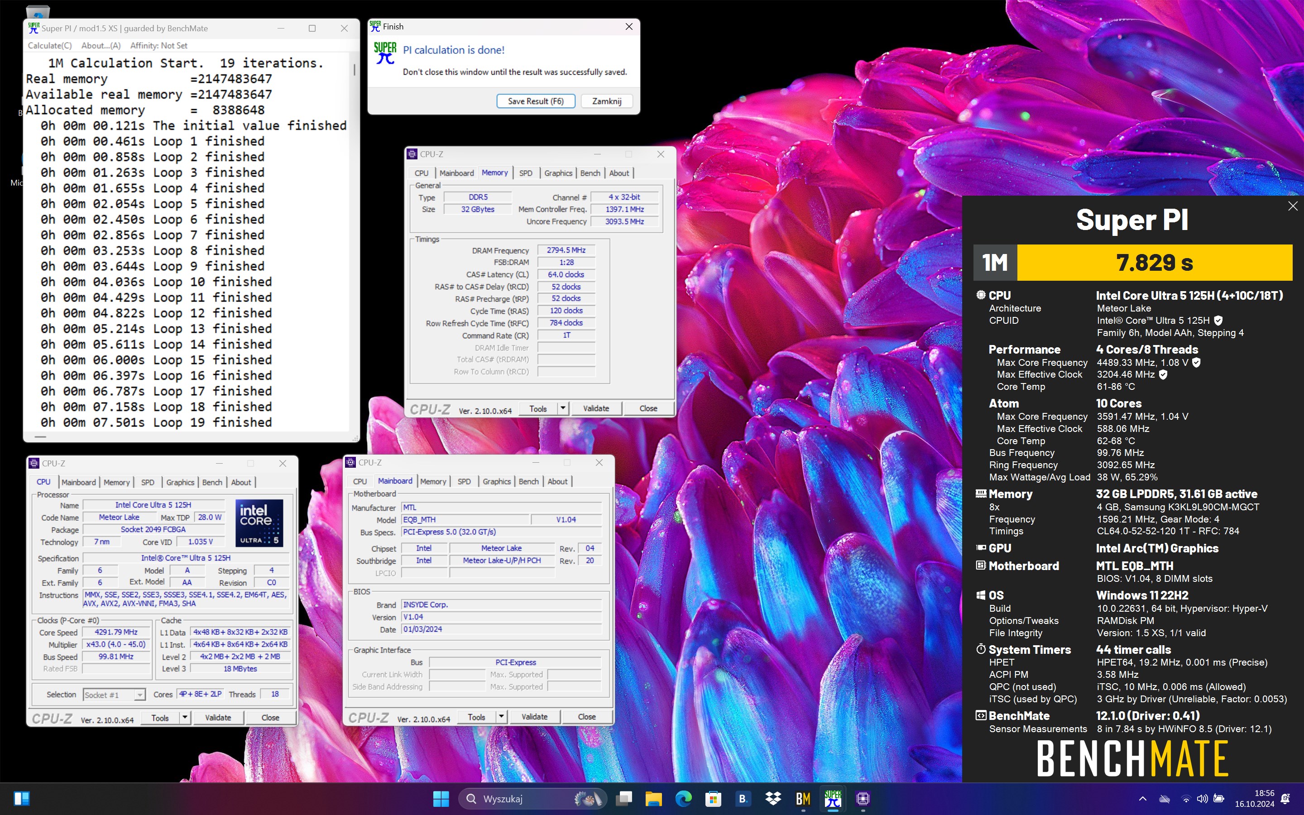The width and height of the screenshot is (1304, 815).
Task: Click the DRAM Frequency 2794.5 MHz field
Action: coord(566,250)
